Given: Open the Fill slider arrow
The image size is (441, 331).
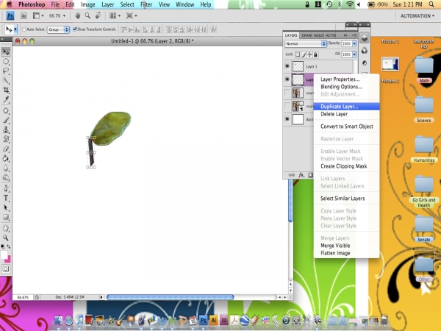Looking at the screenshot, I should tap(354, 54).
